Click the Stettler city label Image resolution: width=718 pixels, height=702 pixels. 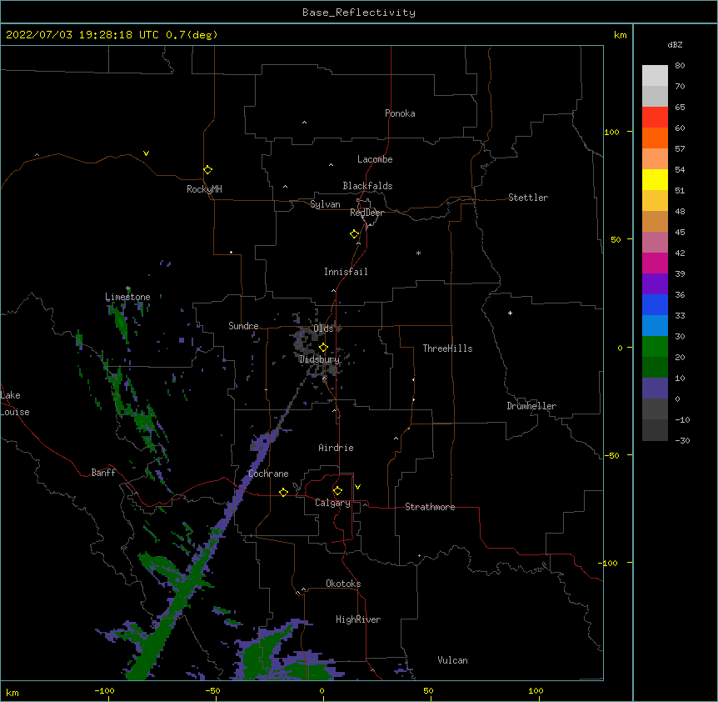[528, 198]
